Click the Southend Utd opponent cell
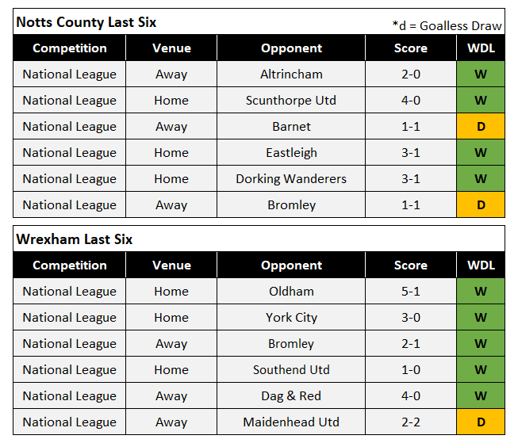 [291, 370]
